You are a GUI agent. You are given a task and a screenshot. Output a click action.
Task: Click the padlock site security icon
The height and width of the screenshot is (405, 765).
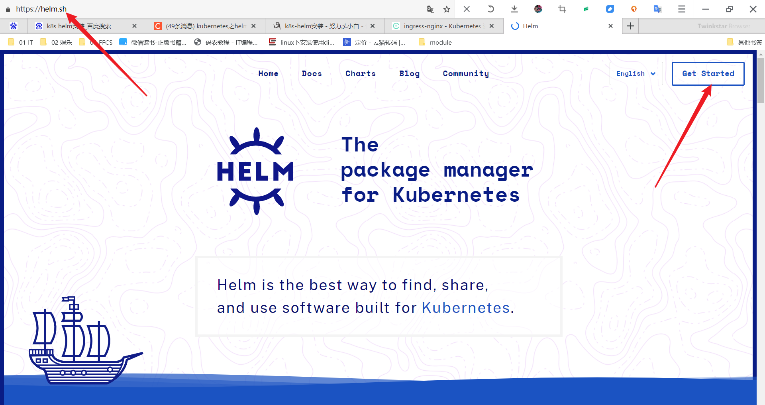pyautogui.click(x=8, y=9)
